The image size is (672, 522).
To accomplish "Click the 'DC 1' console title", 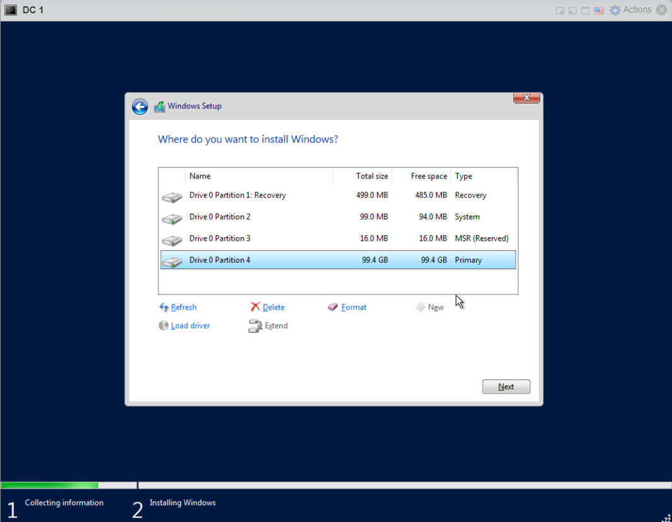I will point(33,10).
